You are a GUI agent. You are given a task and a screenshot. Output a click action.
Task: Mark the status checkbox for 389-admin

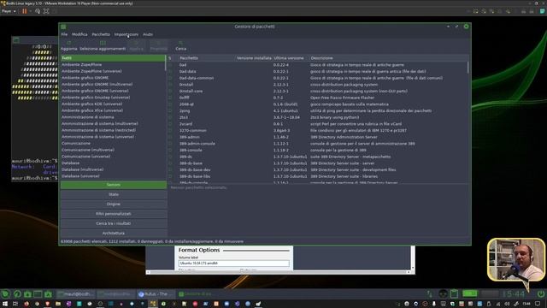[170, 137]
